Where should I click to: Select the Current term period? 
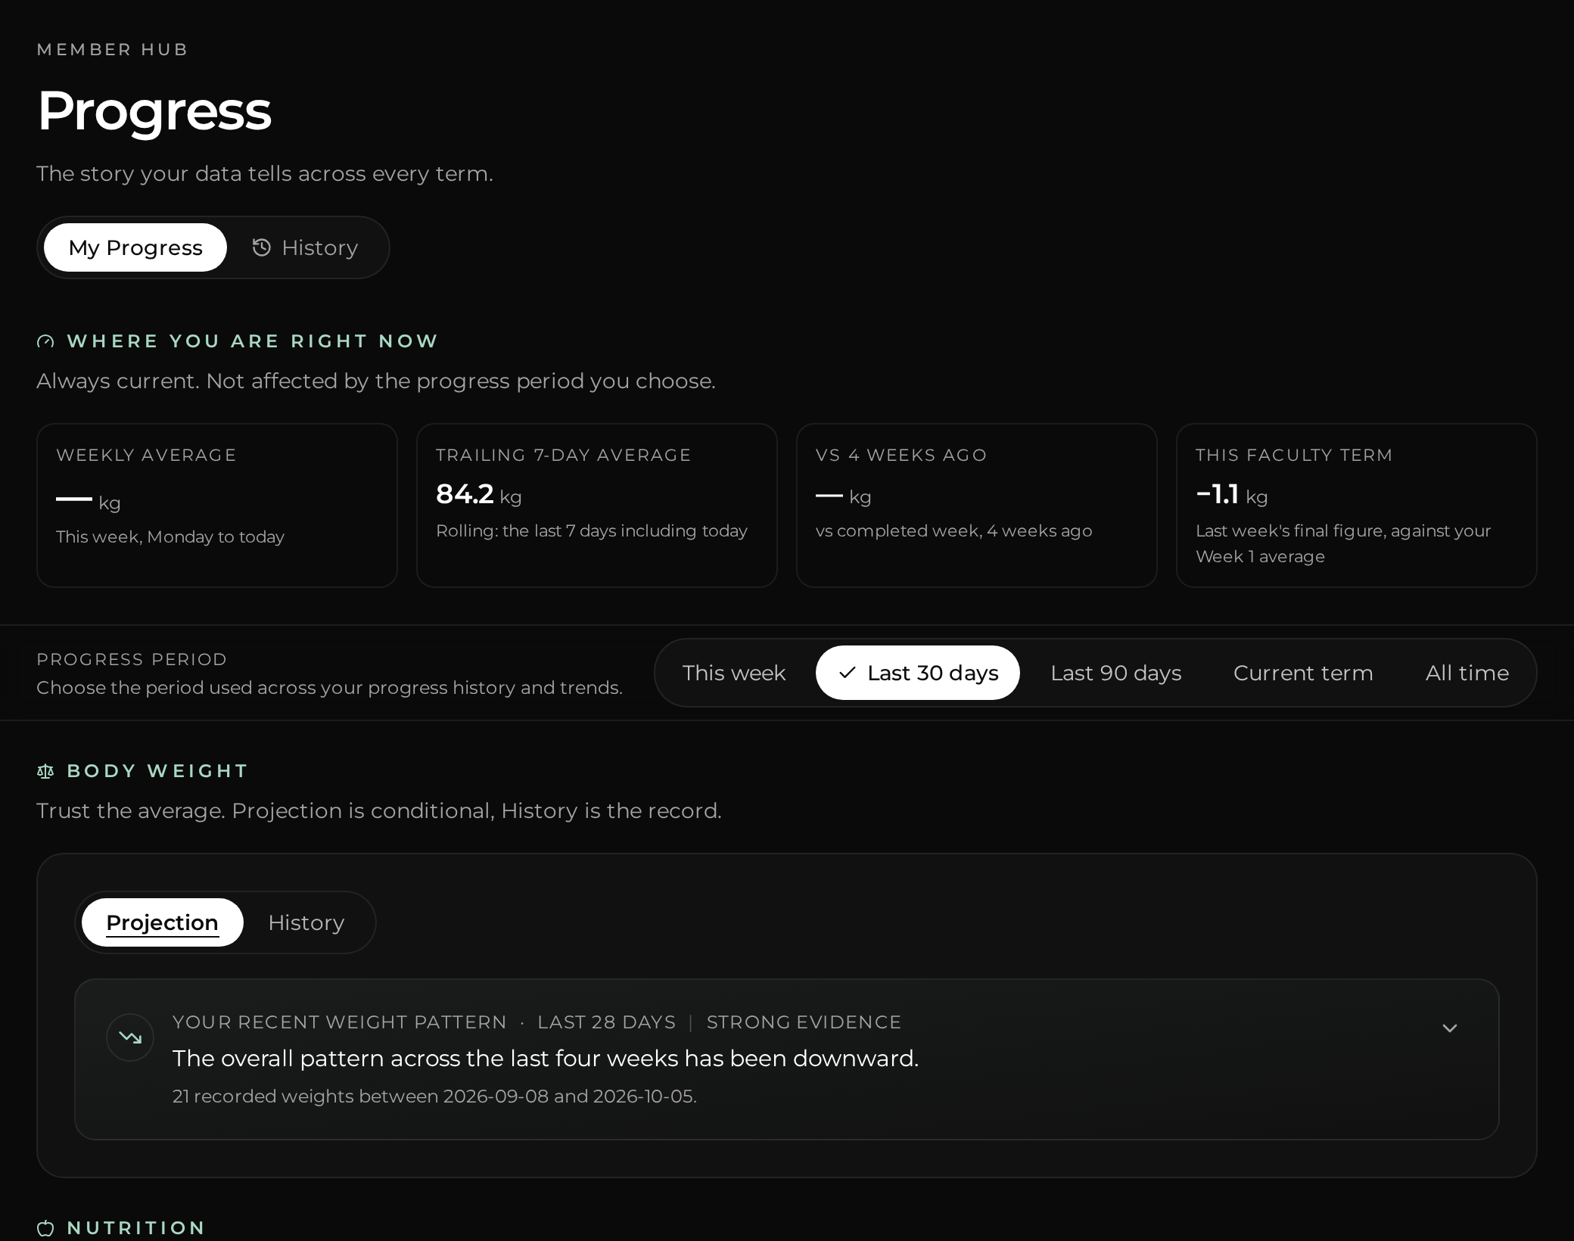click(1303, 673)
